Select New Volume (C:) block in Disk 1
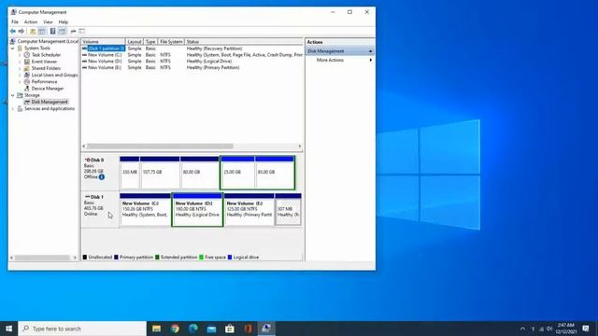The height and width of the screenshot is (336, 598). pos(146,209)
